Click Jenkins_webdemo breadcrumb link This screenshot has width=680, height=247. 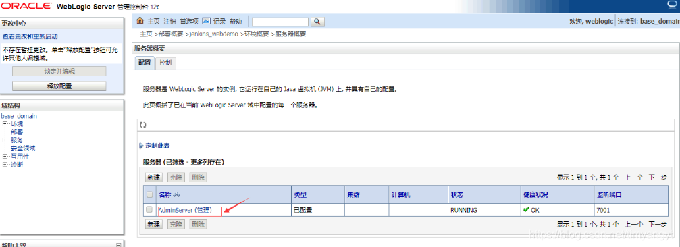[x=214, y=34]
